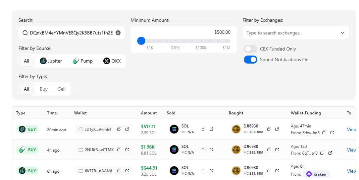Screen dimensions: 359x180
Task: Set the slider to the $100K mark
Action: click(x=201, y=41)
